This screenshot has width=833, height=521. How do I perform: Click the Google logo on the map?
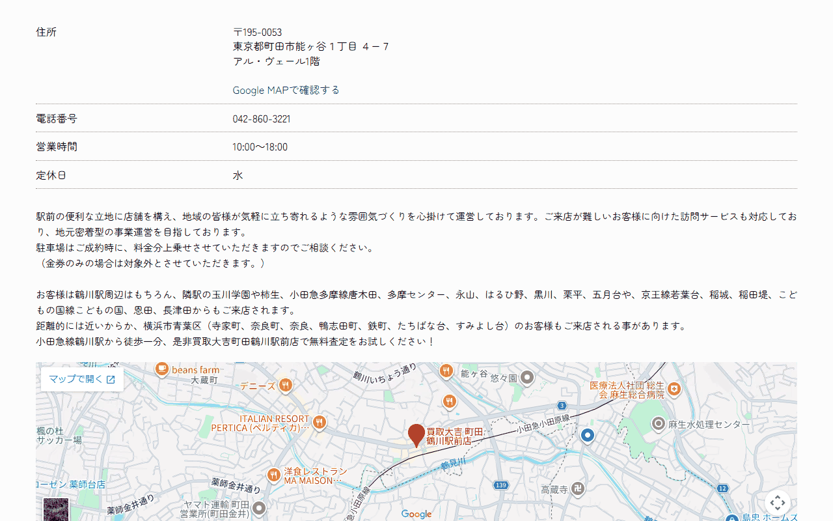point(416,514)
